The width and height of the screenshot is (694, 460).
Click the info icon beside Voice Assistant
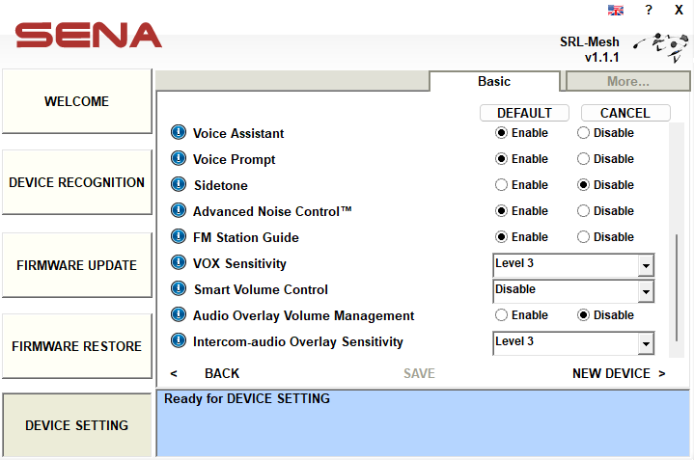click(178, 133)
